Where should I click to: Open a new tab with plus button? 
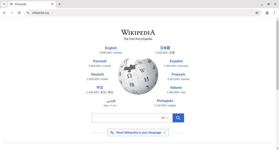pyautogui.click(x=60, y=4)
